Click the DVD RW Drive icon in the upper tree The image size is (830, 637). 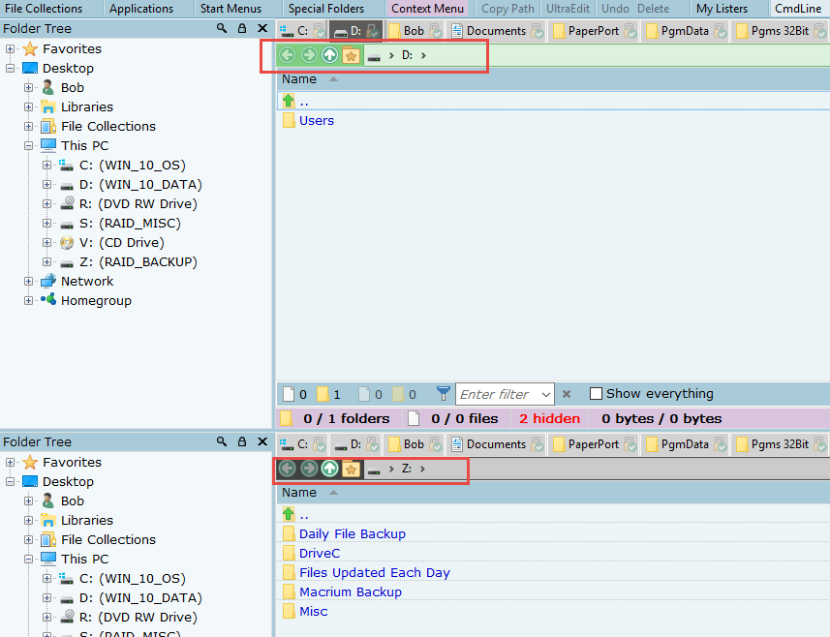click(x=67, y=203)
